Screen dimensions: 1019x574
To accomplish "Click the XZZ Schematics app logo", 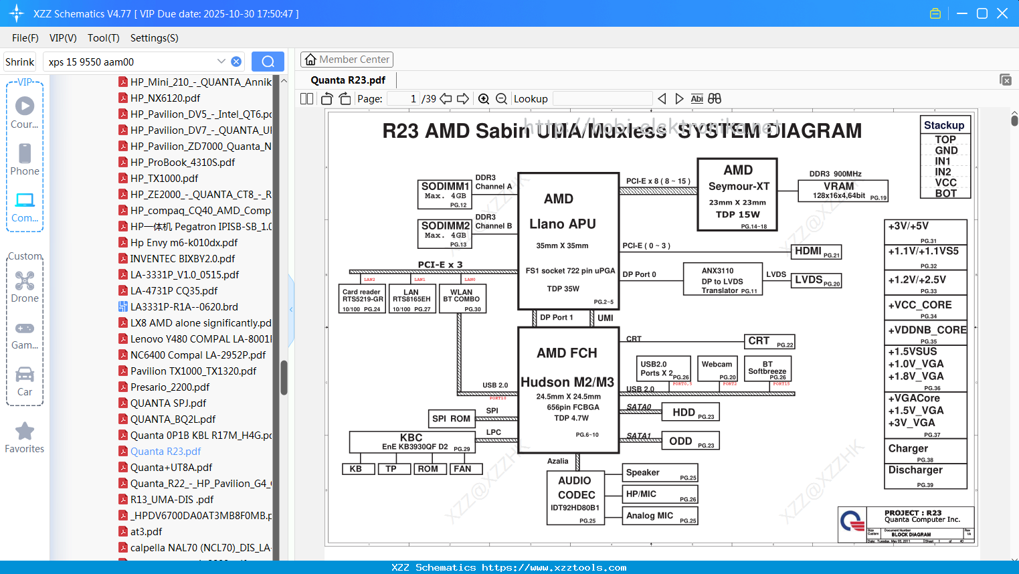I will click(x=16, y=13).
